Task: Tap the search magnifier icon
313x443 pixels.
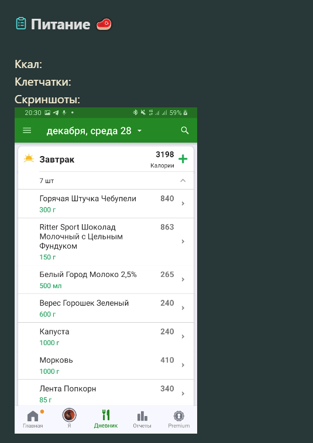Action: coord(185,130)
